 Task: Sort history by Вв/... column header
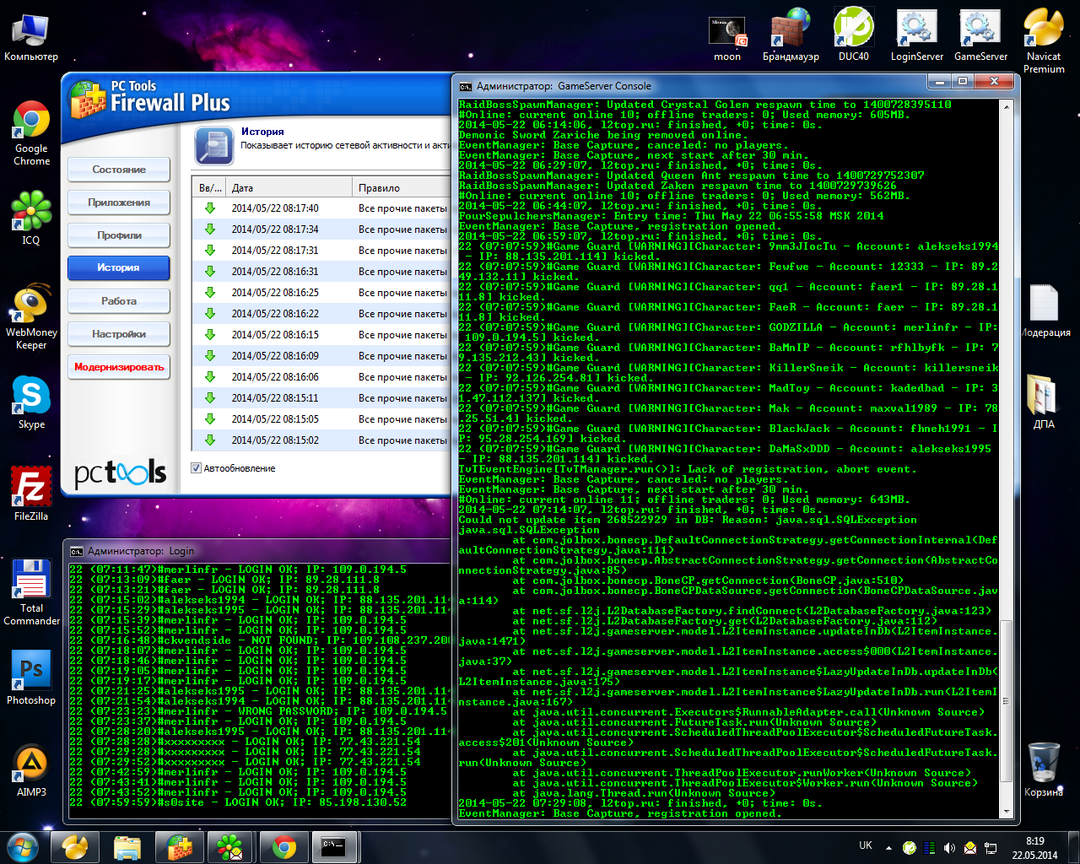(x=210, y=187)
